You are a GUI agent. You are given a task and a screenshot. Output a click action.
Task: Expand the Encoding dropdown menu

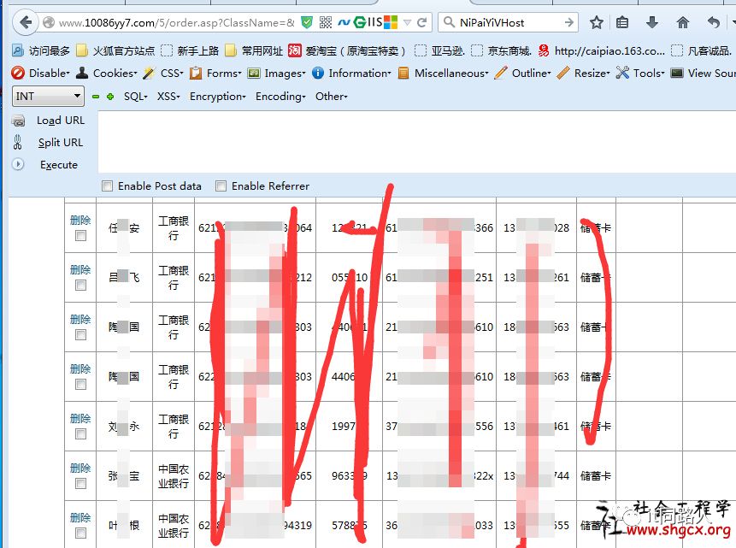click(281, 97)
